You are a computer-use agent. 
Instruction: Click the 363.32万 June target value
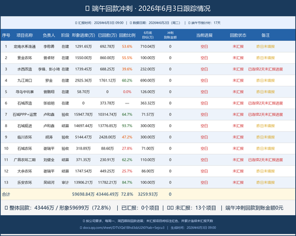pyautogui.click(x=148, y=103)
